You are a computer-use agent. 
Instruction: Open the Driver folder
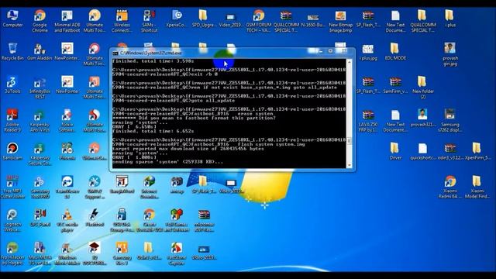coord(395,151)
